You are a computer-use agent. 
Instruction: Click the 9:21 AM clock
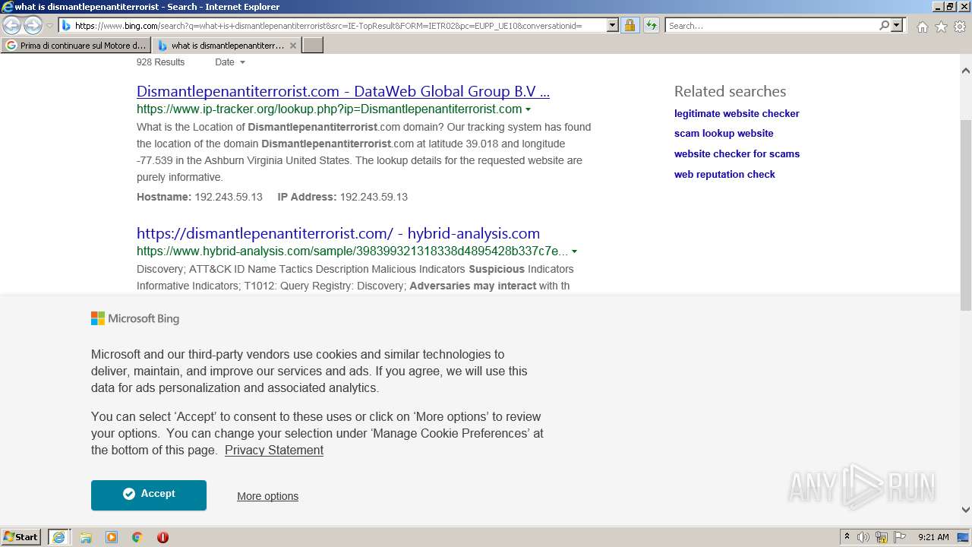point(933,537)
